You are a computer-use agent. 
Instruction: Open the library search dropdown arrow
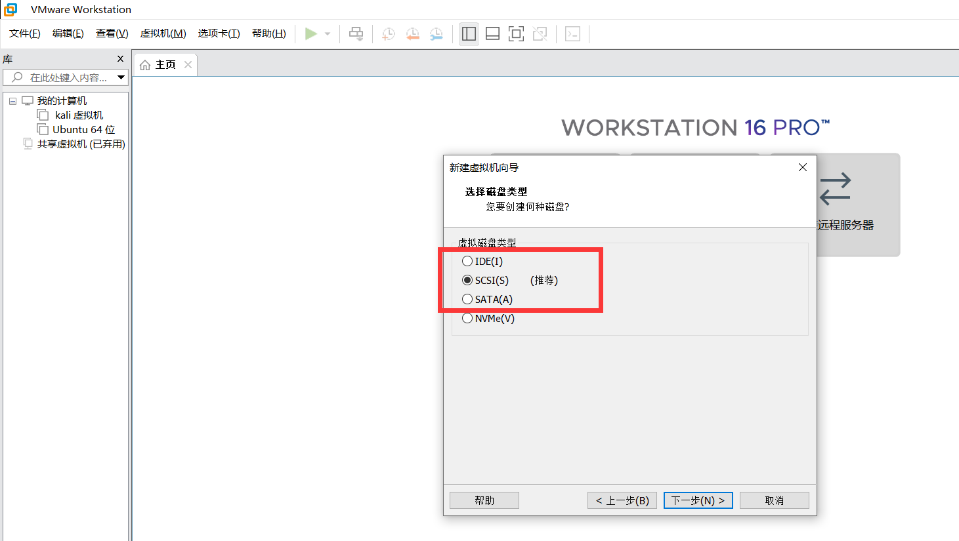point(121,77)
